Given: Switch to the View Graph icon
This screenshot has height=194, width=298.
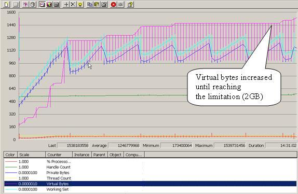Looking at the screenshot, I should tap(42, 4).
